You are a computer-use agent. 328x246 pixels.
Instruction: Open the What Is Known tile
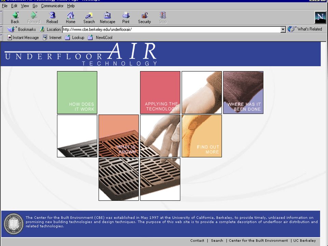point(119,136)
